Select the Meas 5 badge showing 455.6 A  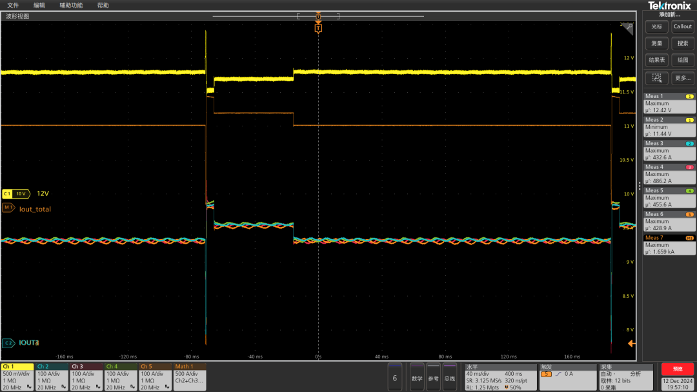[669, 197]
